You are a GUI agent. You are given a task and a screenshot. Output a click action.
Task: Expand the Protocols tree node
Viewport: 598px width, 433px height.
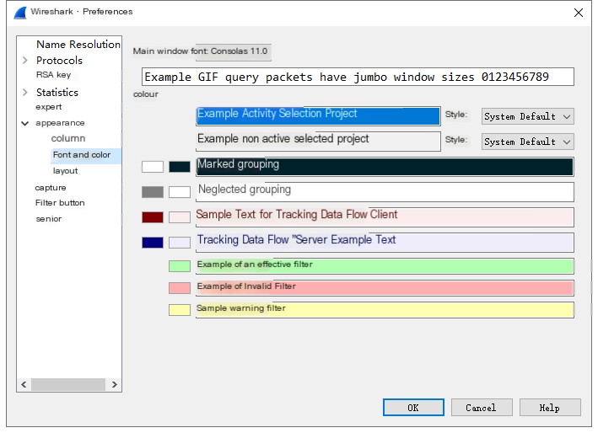(x=24, y=60)
